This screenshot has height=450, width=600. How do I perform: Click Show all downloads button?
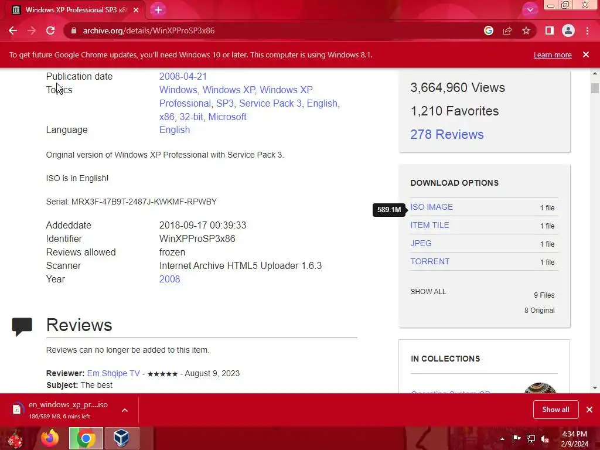[555, 410]
